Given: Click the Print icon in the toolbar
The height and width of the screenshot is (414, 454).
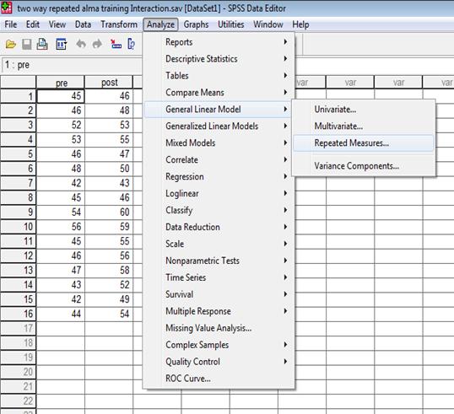Looking at the screenshot, I should tap(42, 44).
